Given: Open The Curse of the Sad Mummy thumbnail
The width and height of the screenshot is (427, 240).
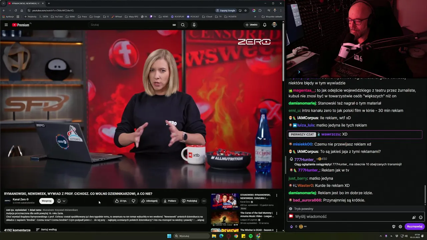Looking at the screenshot, I should pos(225,219).
